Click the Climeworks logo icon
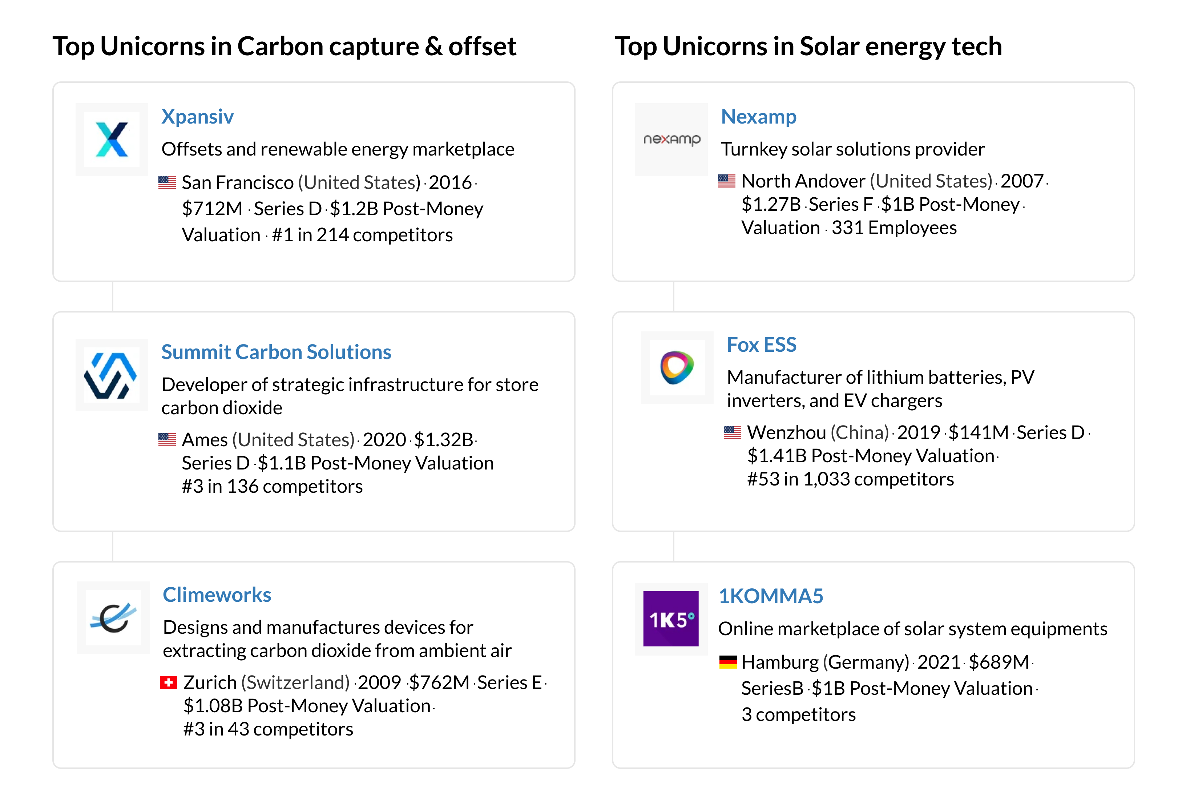The image size is (1186, 798). coord(113,617)
